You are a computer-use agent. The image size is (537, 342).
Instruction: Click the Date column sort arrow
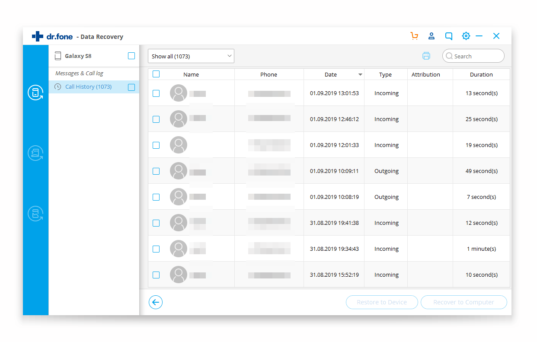coord(360,75)
